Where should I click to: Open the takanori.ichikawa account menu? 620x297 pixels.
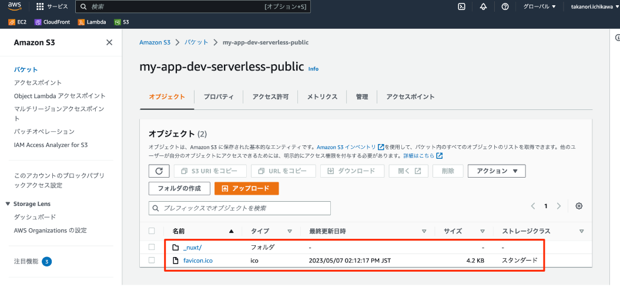pyautogui.click(x=595, y=6)
